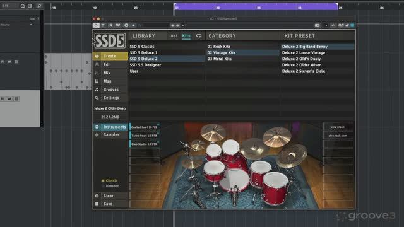Enable Write automation in plugin header

118,25
